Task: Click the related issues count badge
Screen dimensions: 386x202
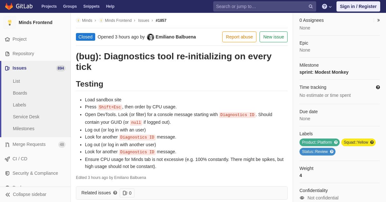Action: [x=127, y=193]
